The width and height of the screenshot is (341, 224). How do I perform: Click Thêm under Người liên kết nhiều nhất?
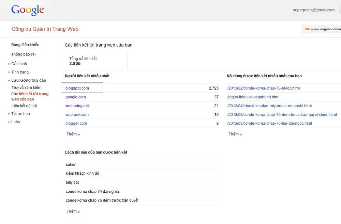[73, 134]
